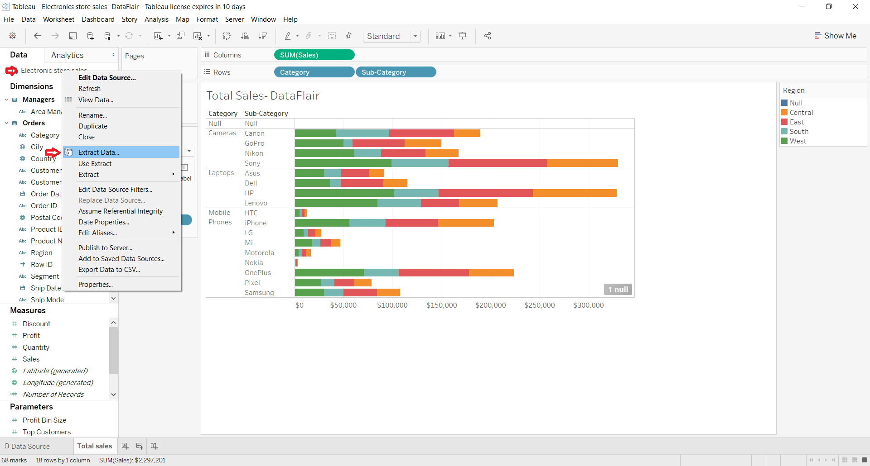The width and height of the screenshot is (870, 466).
Task: Open the Analysis menu
Action: pos(156,19)
